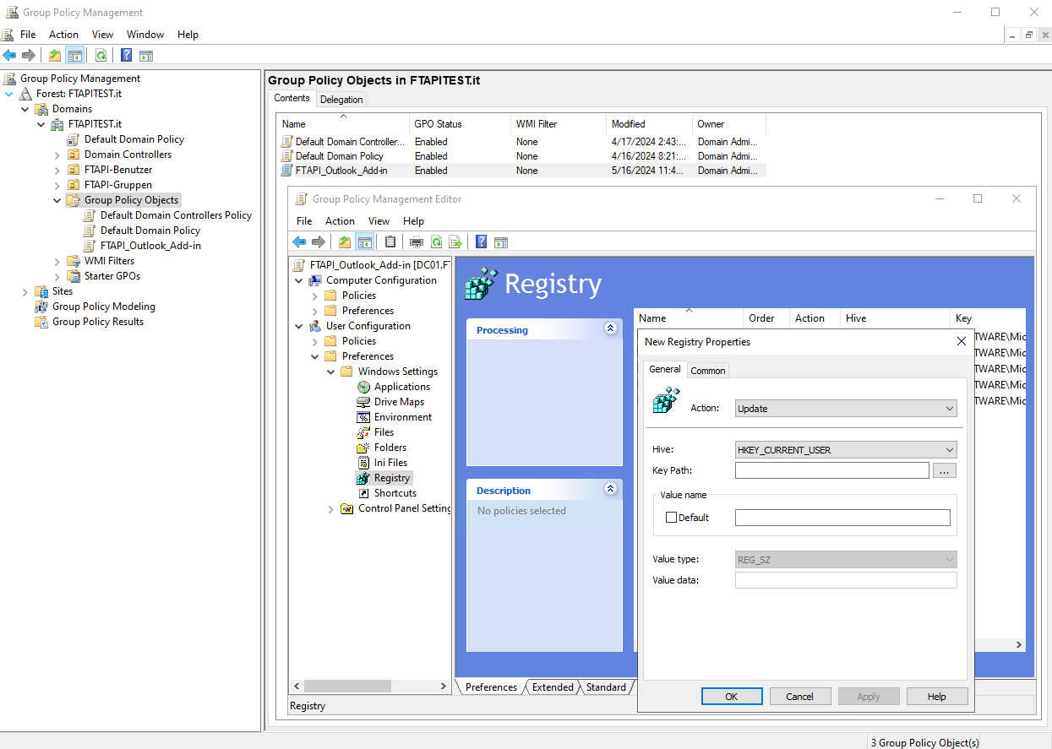This screenshot has height=749, width=1052.
Task: Select Drive Maps in the editor tree
Action: (399, 402)
